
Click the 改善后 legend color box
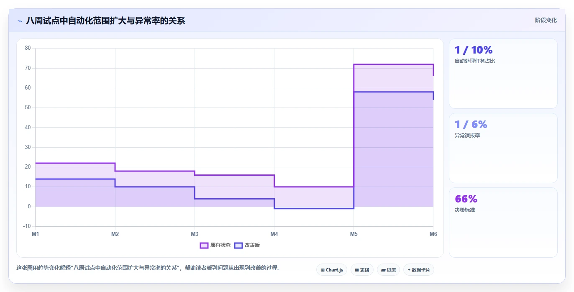click(238, 245)
